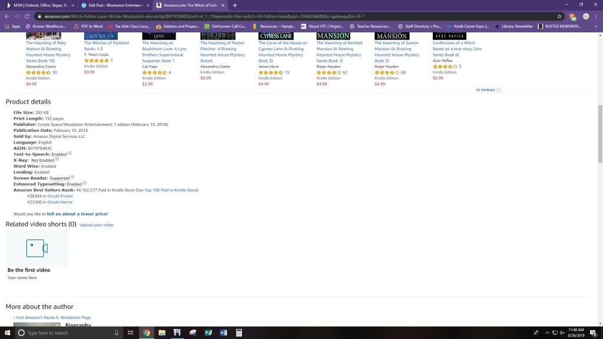Open Calculator from taskbar

point(239,333)
